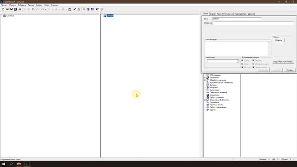Screen dimensions: 297x167
Task: Click the Генераторы значений palette icon
Action: [207, 92]
